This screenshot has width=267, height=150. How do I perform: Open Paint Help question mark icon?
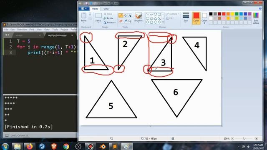[260, 8]
